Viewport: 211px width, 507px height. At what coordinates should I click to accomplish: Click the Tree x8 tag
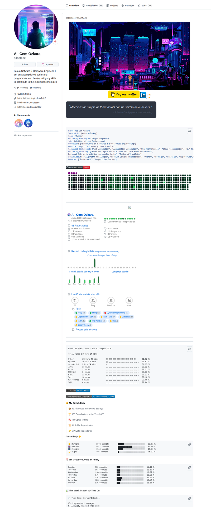pos(114,321)
